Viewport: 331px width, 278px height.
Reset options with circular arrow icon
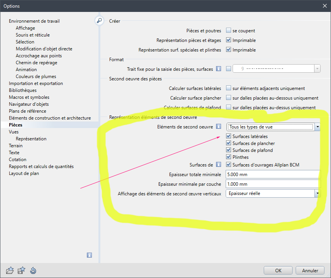(33, 270)
